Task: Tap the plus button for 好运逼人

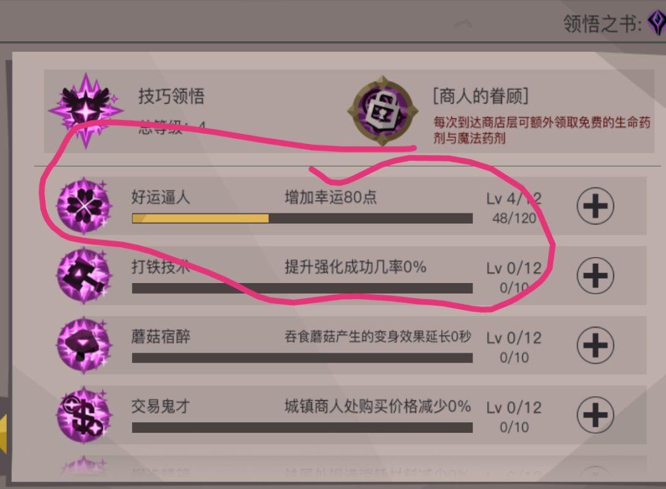Action: [595, 206]
